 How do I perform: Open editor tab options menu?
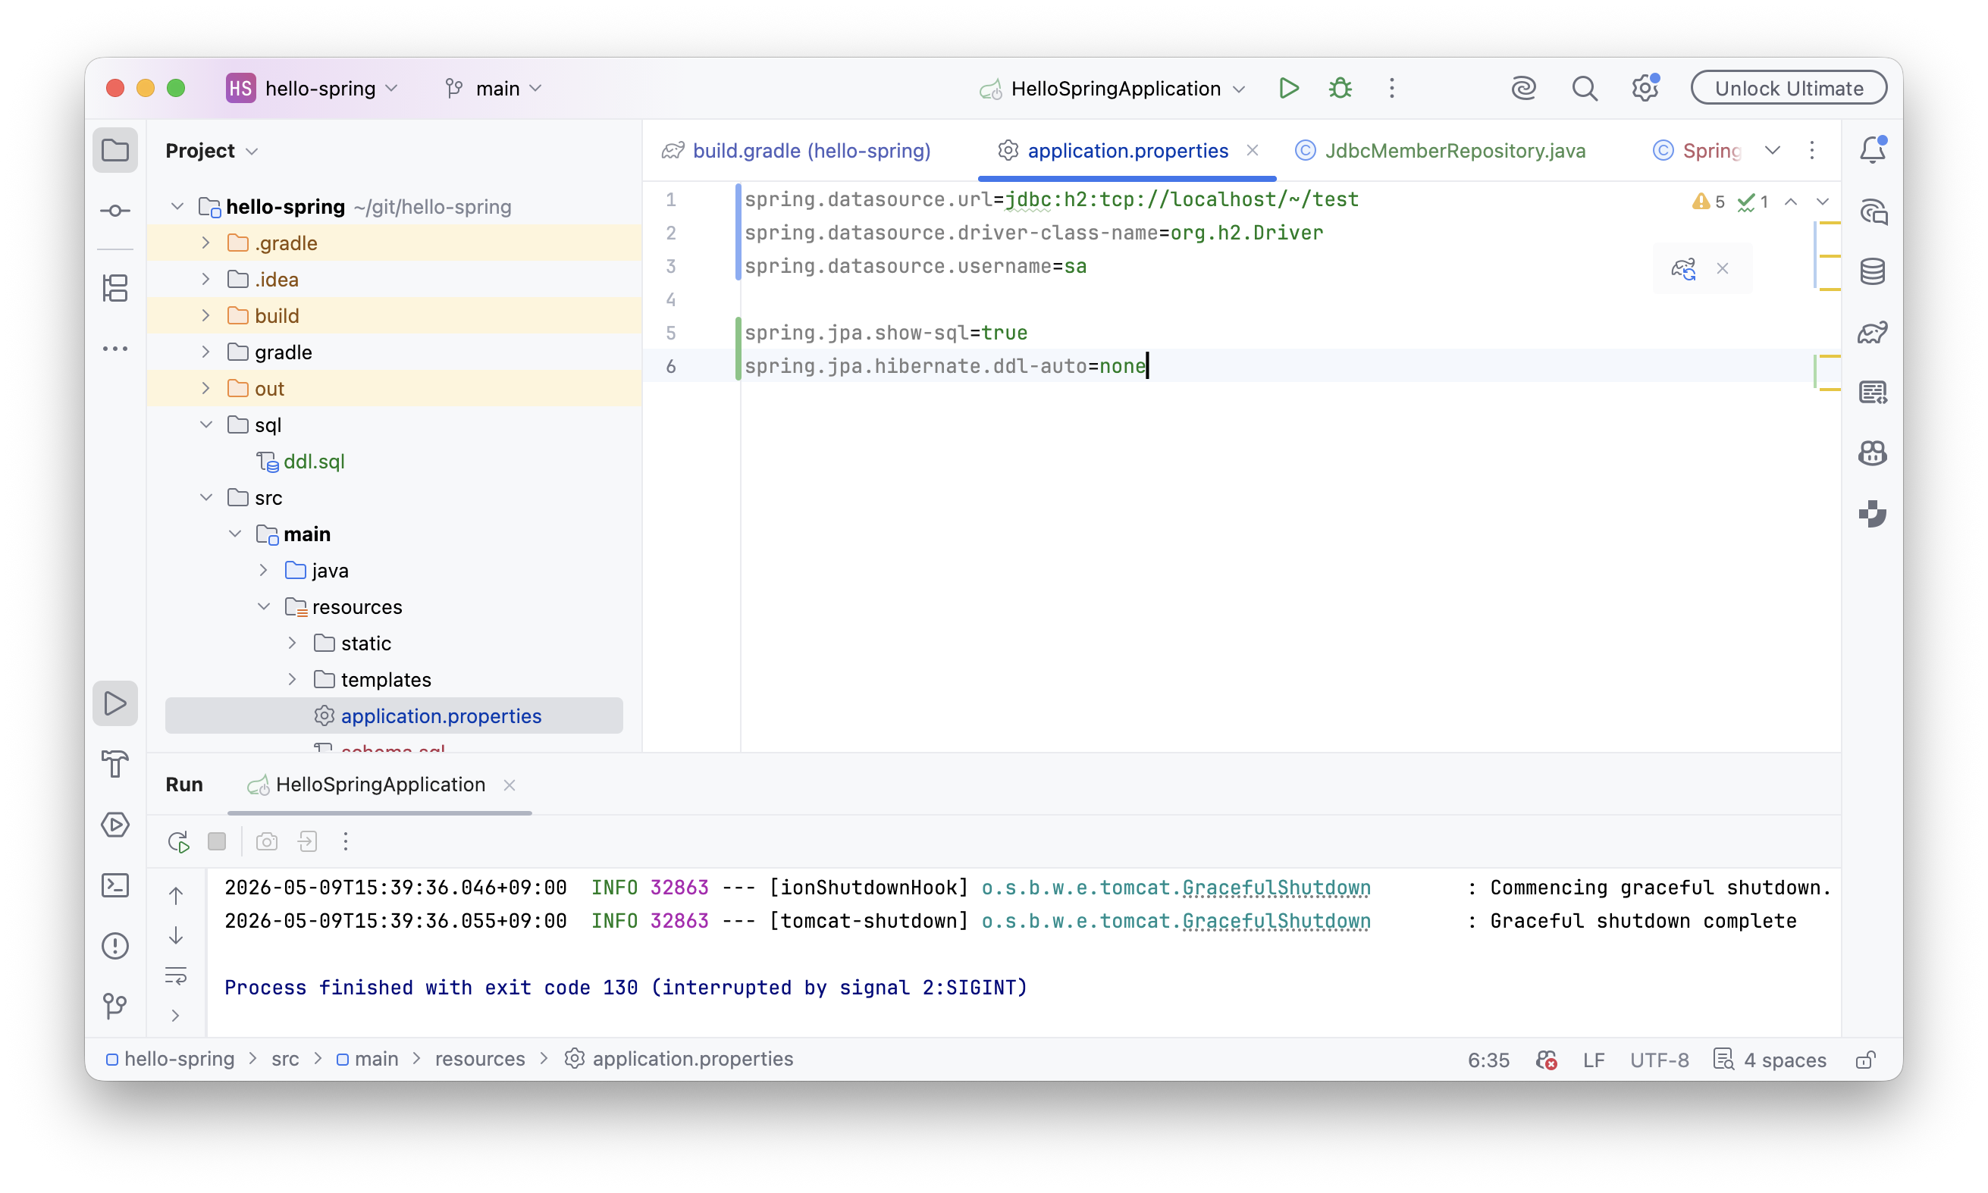point(1811,150)
